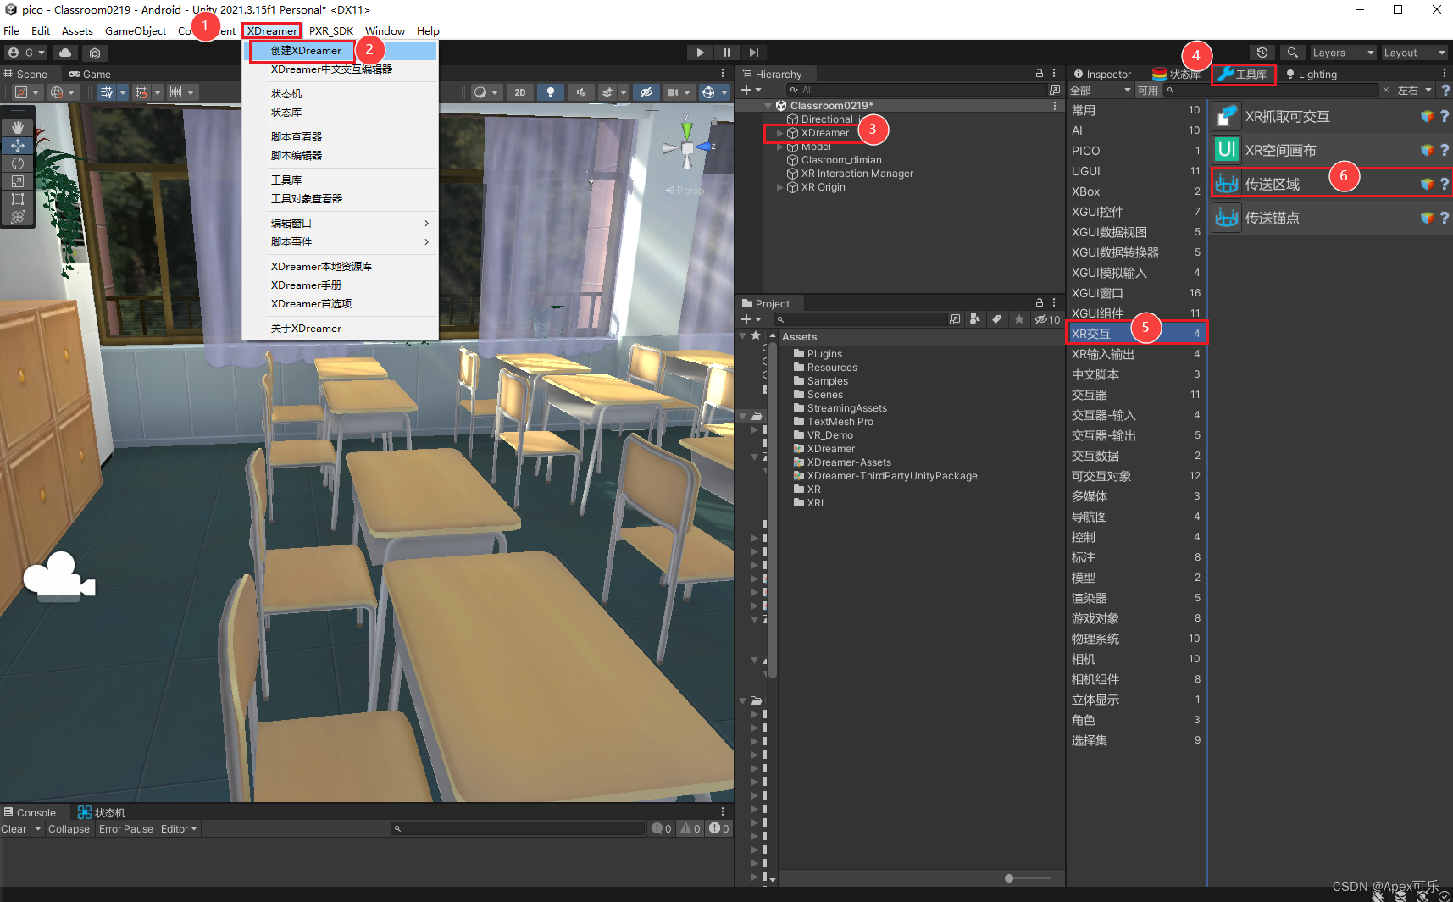Screen dimensions: 1453x902
Task: Click the Step frame button
Action: point(754,53)
